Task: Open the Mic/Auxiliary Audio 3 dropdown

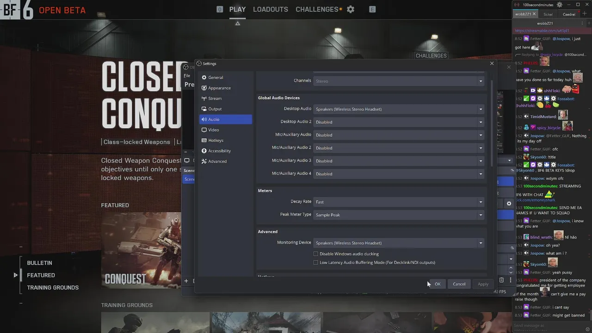Action: pos(399,161)
